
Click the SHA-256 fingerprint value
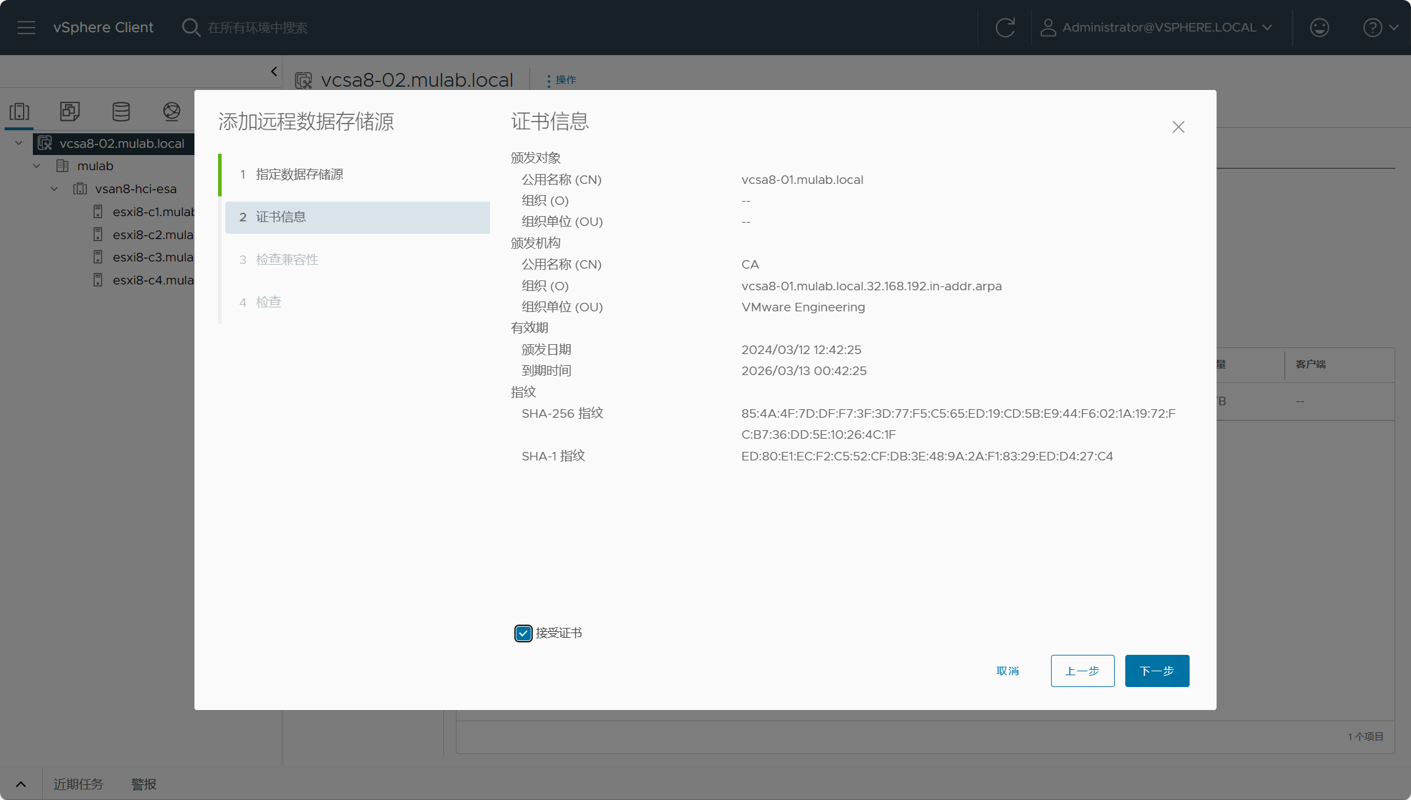pos(958,424)
